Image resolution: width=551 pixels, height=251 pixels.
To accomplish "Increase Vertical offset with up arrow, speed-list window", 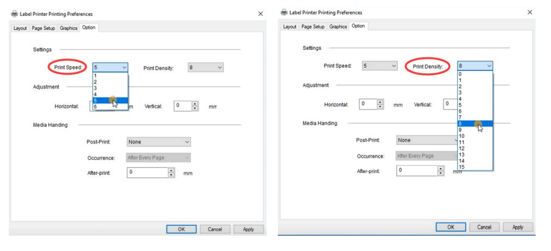I will tap(195, 104).
